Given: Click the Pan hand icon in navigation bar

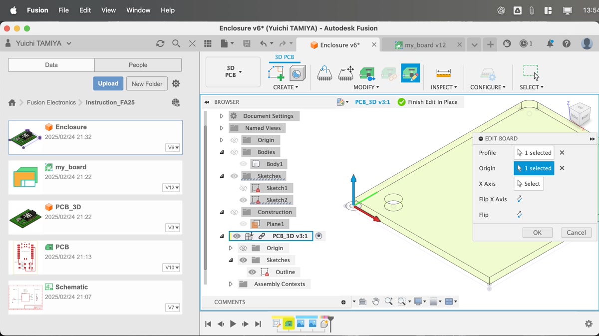Looking at the screenshot, I should point(375,302).
